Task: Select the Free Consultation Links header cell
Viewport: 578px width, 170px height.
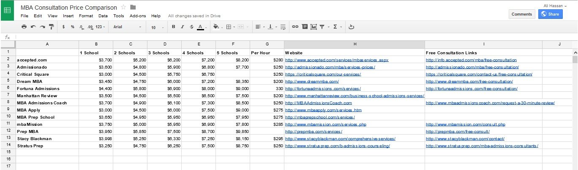Action: pyautogui.click(x=483, y=53)
